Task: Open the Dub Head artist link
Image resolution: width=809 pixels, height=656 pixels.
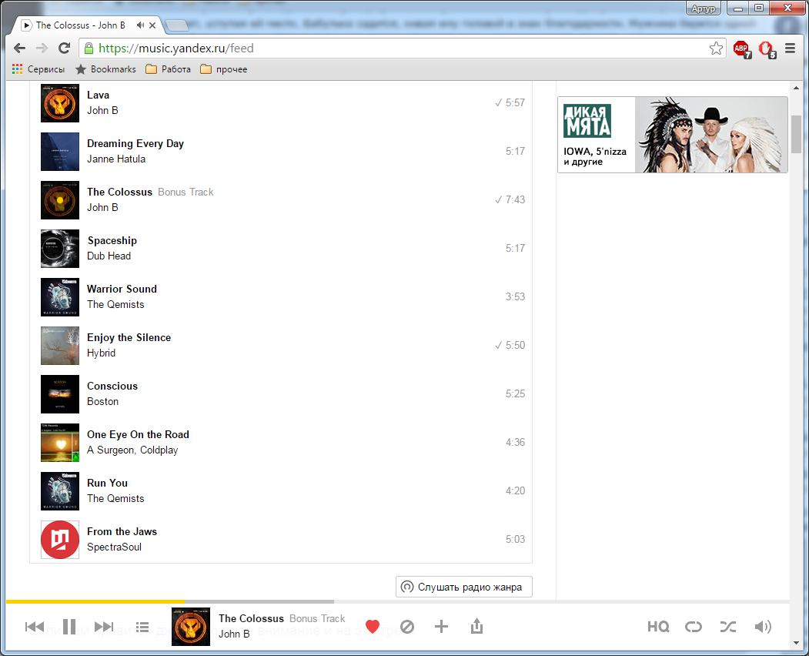Action: (x=109, y=256)
